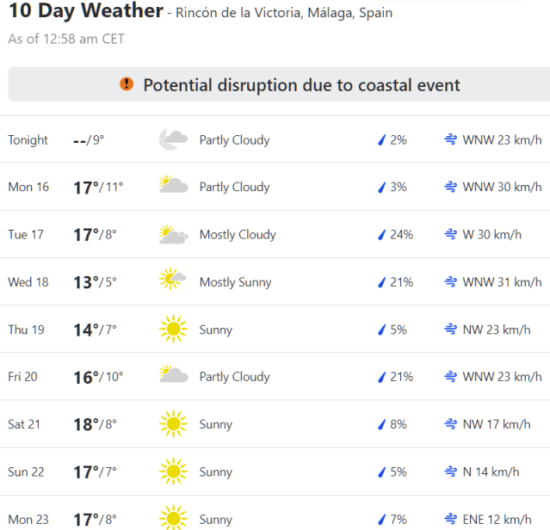Click the Wed 18 mostly sunny icon
This screenshot has width=550, height=530.
[174, 281]
